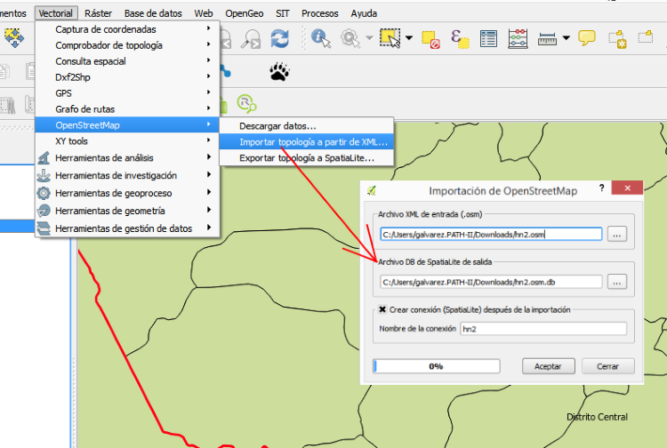Click the Map Tips speech bubble icon

[x=587, y=38]
